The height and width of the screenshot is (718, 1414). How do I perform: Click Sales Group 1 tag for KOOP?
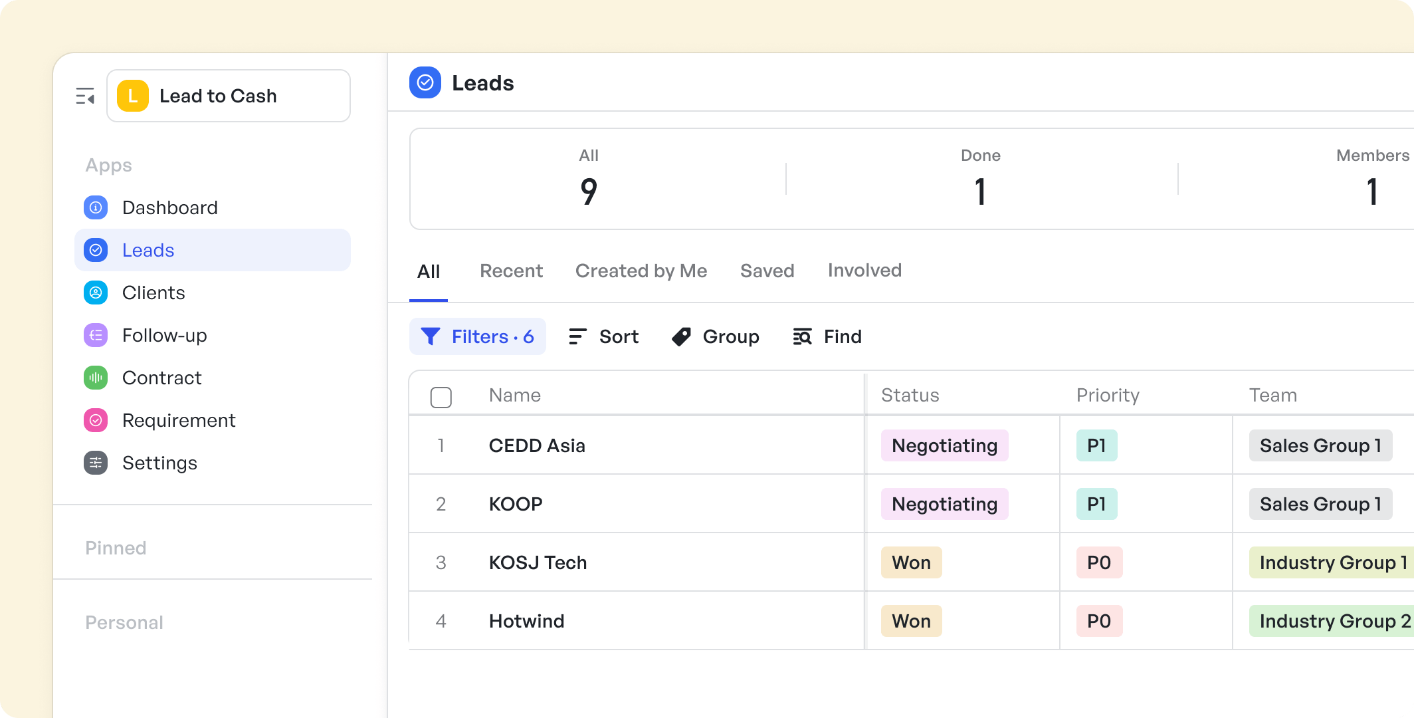click(x=1321, y=504)
